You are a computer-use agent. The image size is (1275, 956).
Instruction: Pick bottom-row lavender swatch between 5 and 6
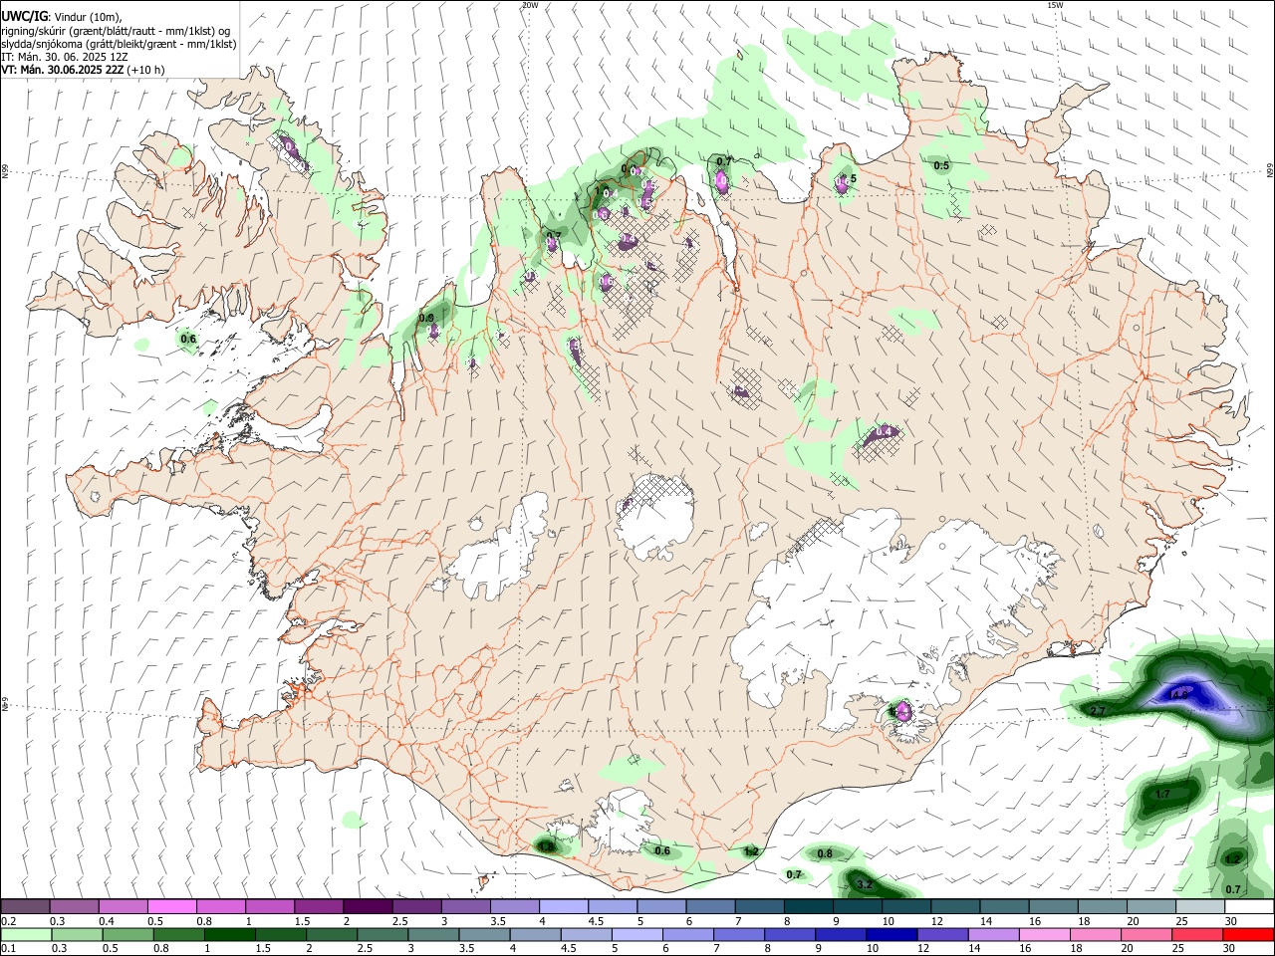pyautogui.click(x=637, y=934)
